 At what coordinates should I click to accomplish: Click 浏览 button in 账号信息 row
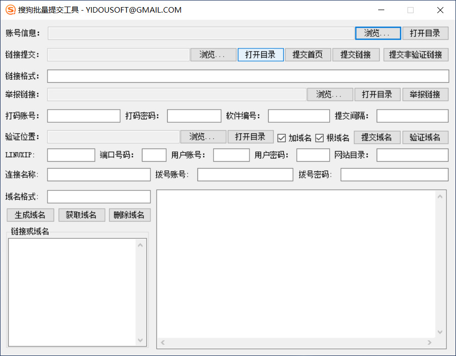[x=378, y=33]
